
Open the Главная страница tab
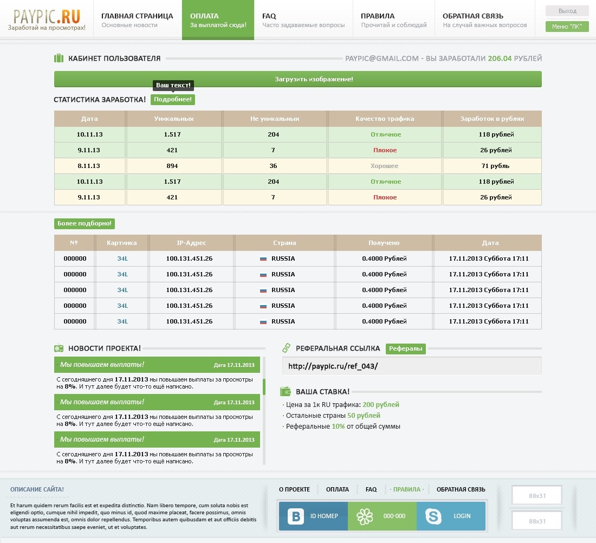click(x=137, y=20)
